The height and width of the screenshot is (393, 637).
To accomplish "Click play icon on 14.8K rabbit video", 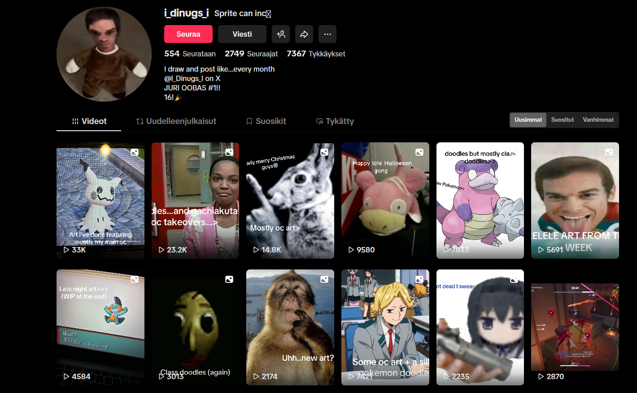I will (x=256, y=250).
